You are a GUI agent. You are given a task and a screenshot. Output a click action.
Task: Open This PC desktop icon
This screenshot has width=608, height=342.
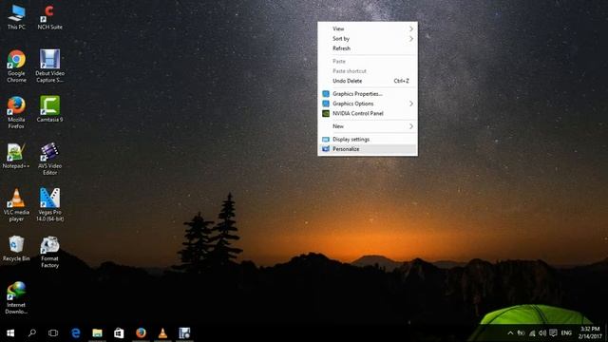click(16, 17)
